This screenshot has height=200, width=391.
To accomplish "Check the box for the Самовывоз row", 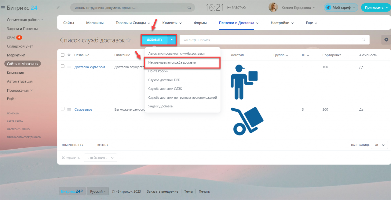I will [63, 109].
